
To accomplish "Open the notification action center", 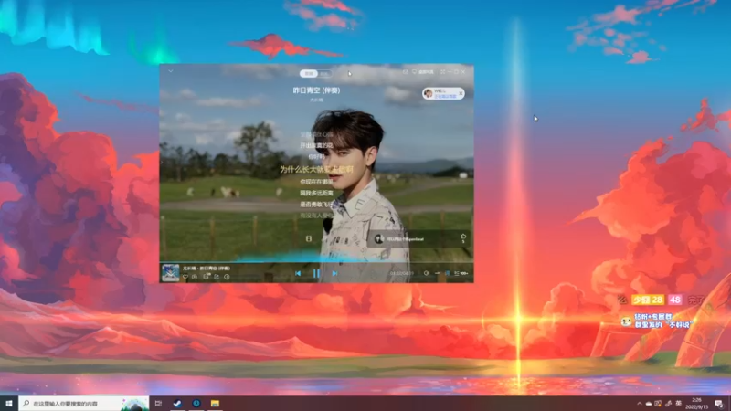I will [719, 404].
